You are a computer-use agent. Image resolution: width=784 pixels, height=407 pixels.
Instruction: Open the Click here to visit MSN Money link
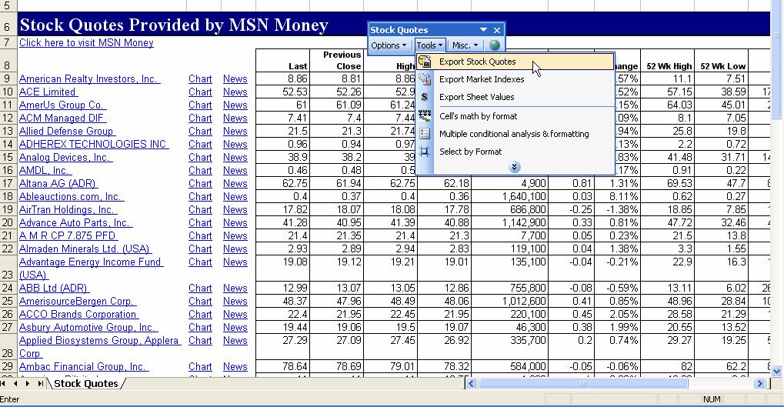point(86,43)
